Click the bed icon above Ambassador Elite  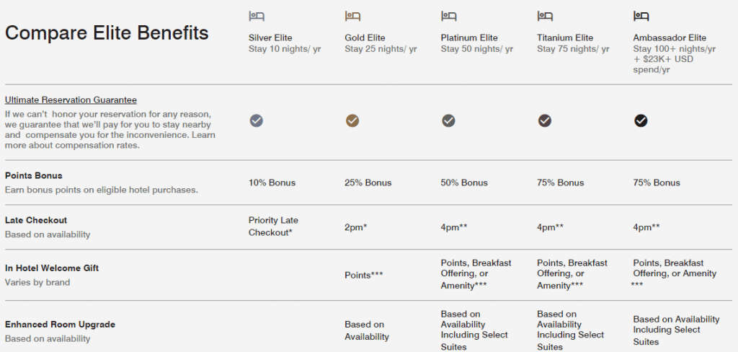641,15
